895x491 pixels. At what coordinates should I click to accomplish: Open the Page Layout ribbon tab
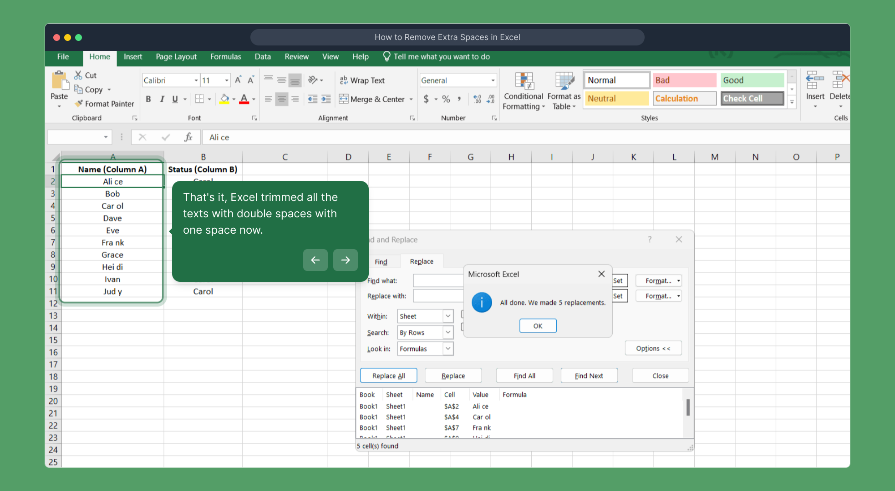point(176,57)
